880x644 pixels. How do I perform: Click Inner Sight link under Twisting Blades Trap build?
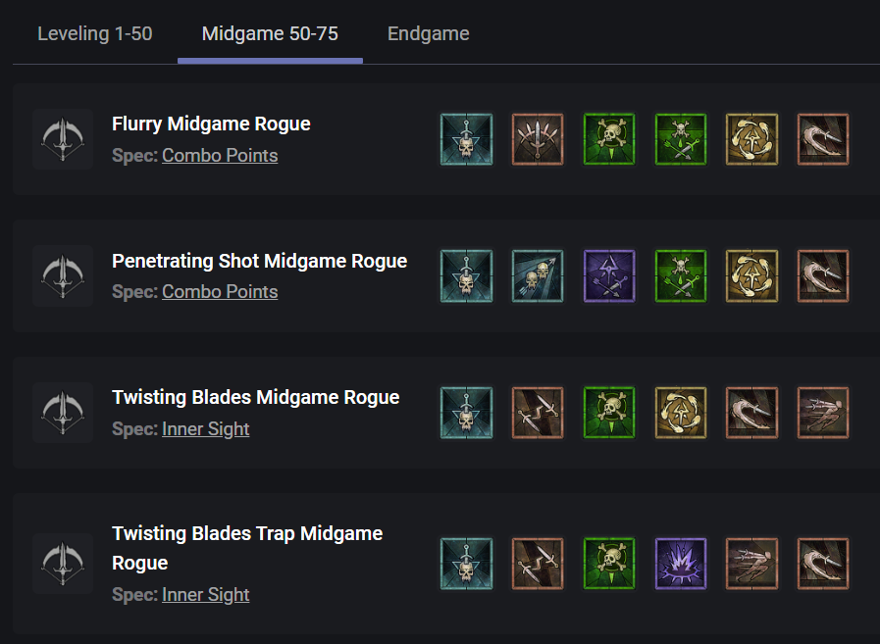point(205,595)
